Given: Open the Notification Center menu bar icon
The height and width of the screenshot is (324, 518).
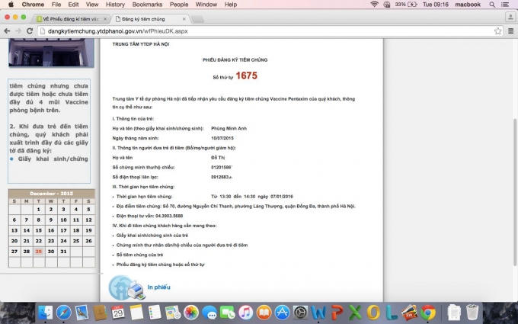Looking at the screenshot, I should (508, 5).
